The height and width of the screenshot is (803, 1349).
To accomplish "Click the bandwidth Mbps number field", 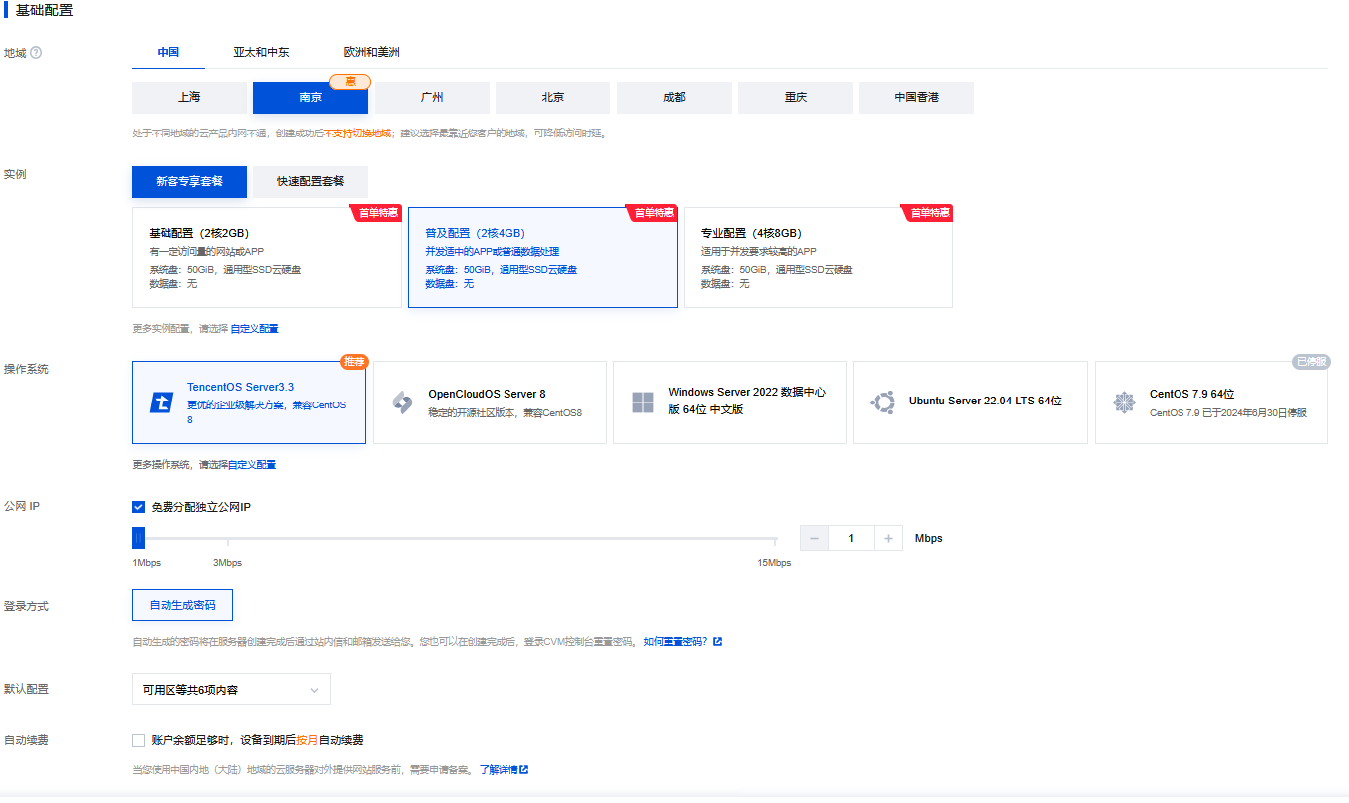I will click(x=851, y=538).
